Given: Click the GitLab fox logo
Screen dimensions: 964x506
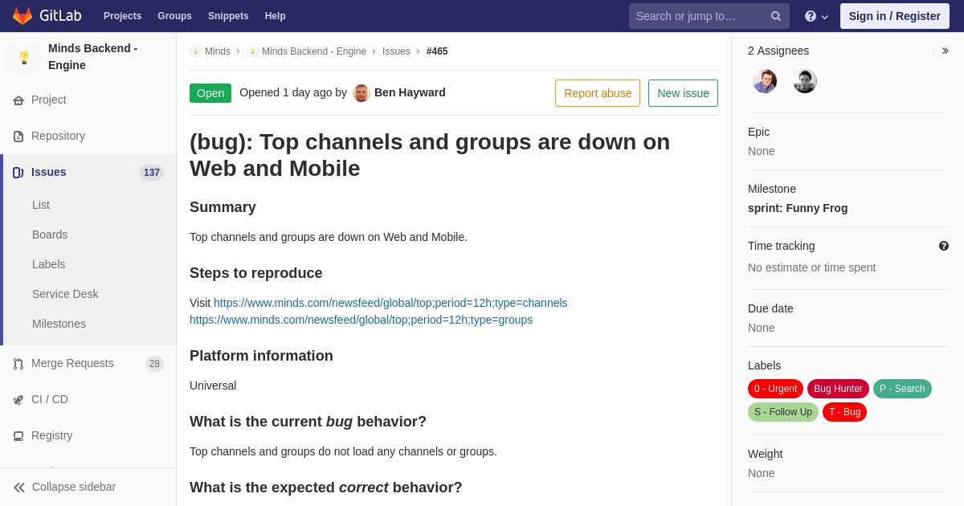Looking at the screenshot, I should [x=22, y=16].
